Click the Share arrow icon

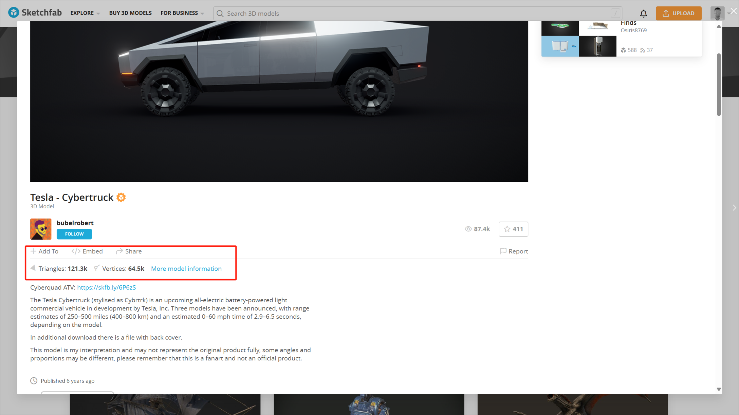119,251
